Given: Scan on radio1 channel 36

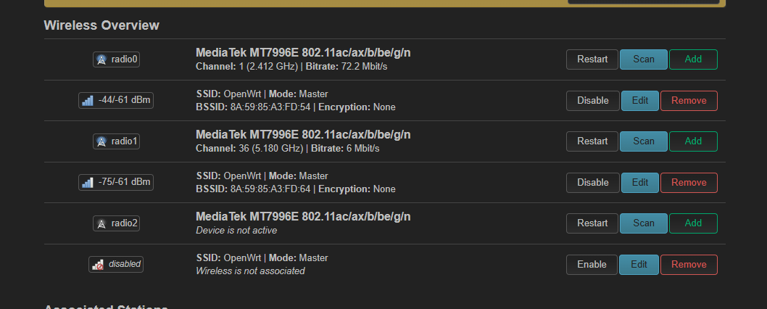Looking at the screenshot, I should [x=644, y=141].
